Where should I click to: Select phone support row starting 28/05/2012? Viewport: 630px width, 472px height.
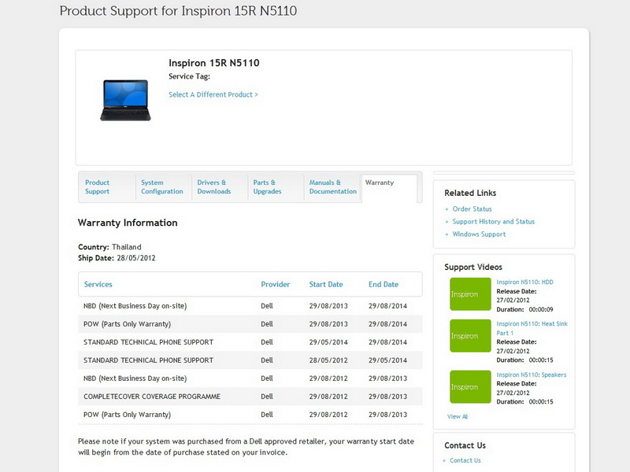click(250, 360)
